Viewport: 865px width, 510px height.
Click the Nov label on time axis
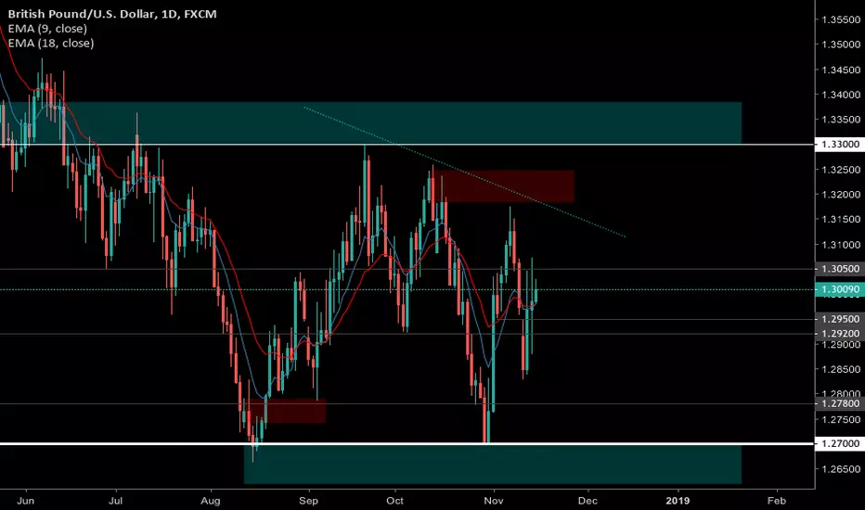point(494,501)
